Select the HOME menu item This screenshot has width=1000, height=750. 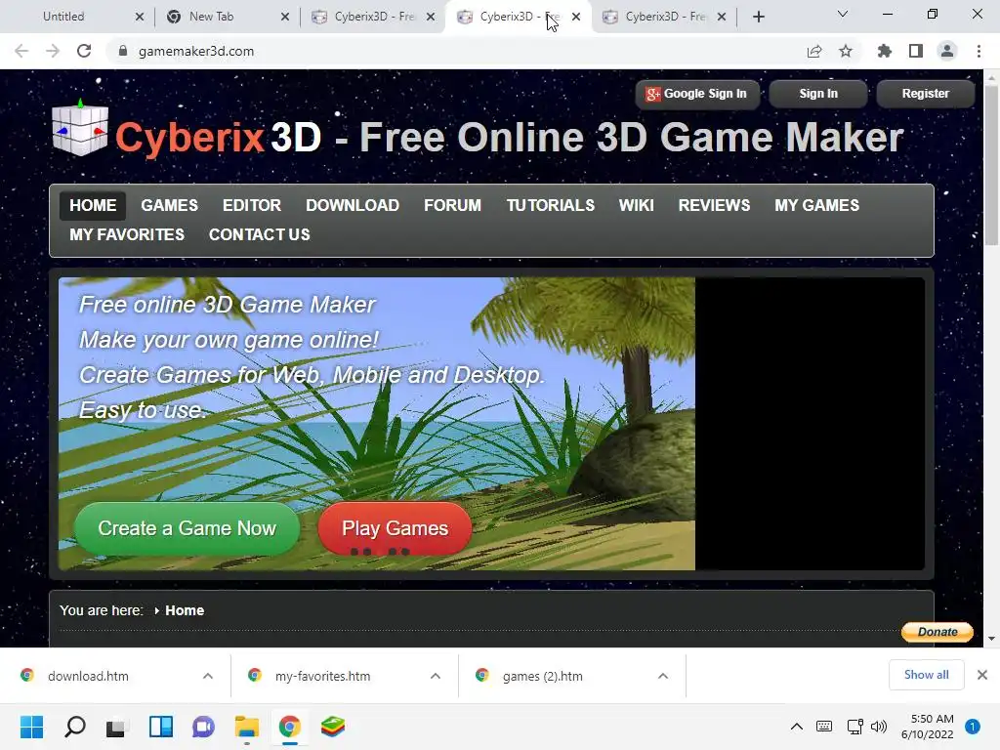(x=93, y=205)
